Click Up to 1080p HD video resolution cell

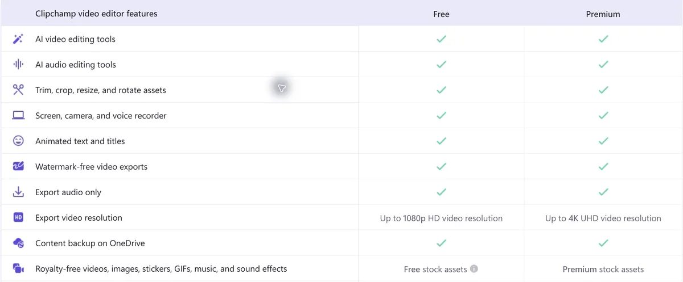click(x=441, y=218)
